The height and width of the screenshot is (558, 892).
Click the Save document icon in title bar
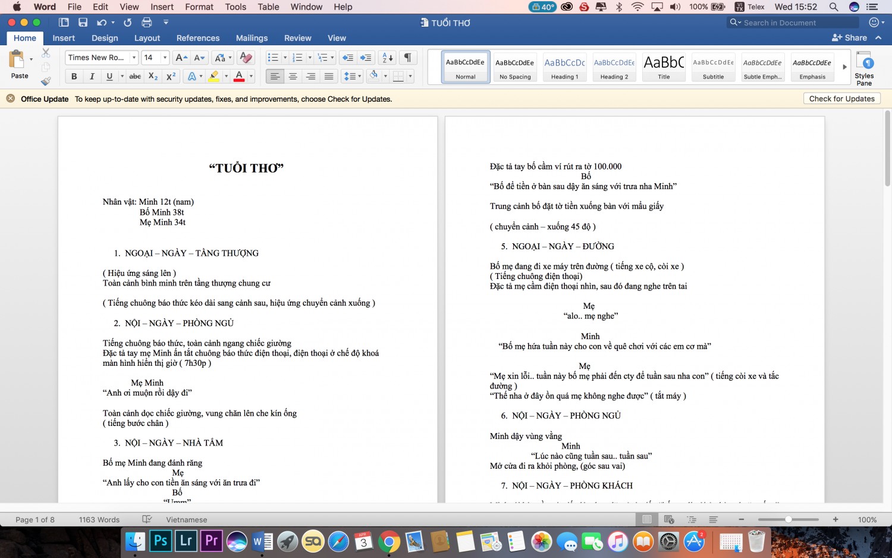point(83,23)
